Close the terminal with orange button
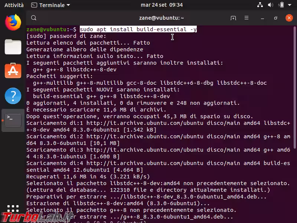 point(289,18)
